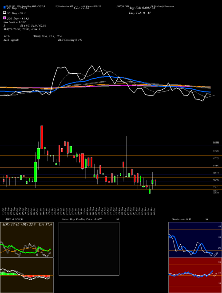
Task: Click the 'Day Vol: 0 M' label
Action: [139, 13]
